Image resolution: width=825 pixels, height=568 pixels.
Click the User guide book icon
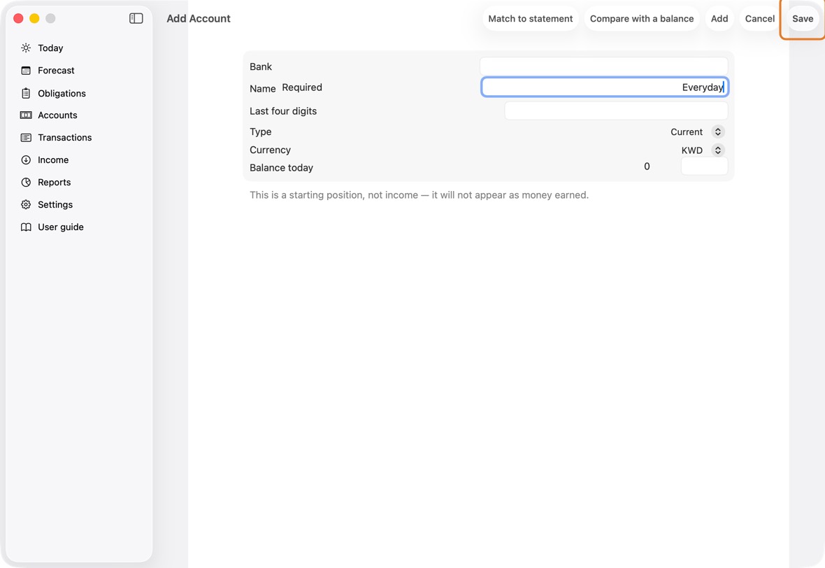[26, 227]
